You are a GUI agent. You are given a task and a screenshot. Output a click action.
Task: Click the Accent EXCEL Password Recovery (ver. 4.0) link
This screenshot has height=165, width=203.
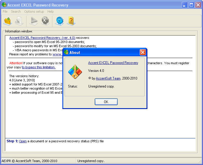(42, 38)
